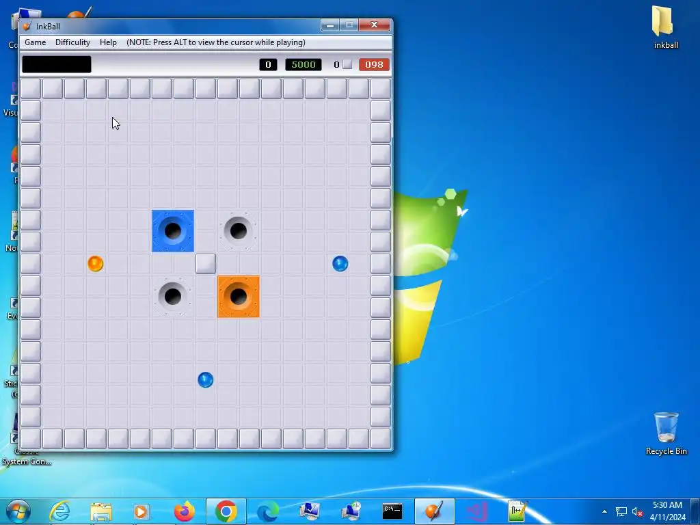
Task: Click the orange ball on the board
Action: tap(96, 264)
